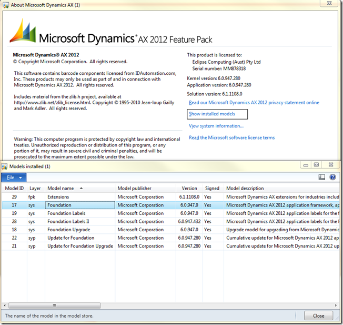
Task: Sort by the Version column header
Action: tap(189, 188)
